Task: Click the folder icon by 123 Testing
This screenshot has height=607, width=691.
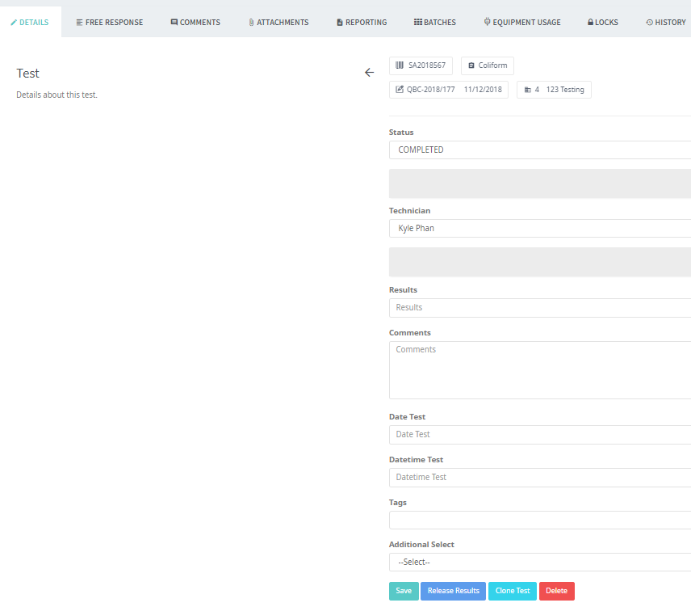Action: 527,90
